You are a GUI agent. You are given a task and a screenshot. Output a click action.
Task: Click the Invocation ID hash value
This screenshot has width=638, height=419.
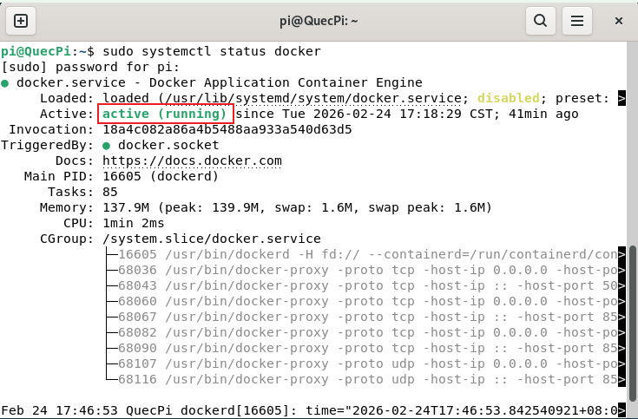[x=227, y=129]
